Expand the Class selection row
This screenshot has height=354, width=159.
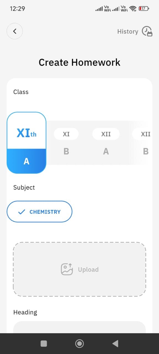click(21, 92)
